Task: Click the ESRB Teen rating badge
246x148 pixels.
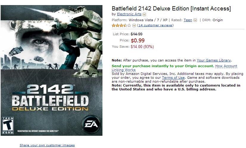Action: coord(8,125)
